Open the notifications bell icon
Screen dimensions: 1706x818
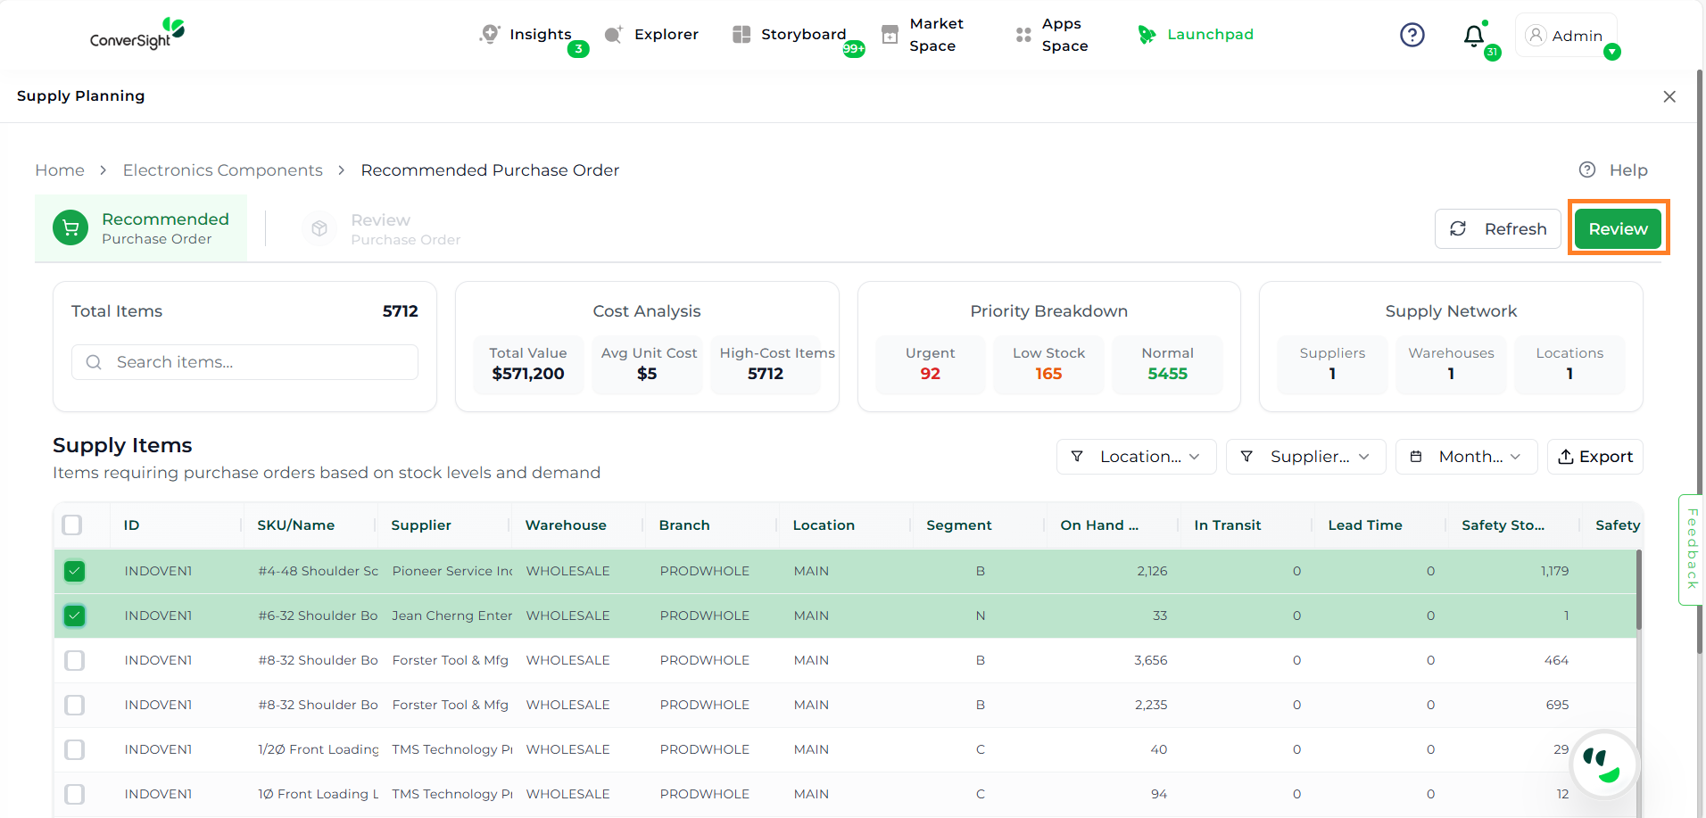pyautogui.click(x=1473, y=36)
